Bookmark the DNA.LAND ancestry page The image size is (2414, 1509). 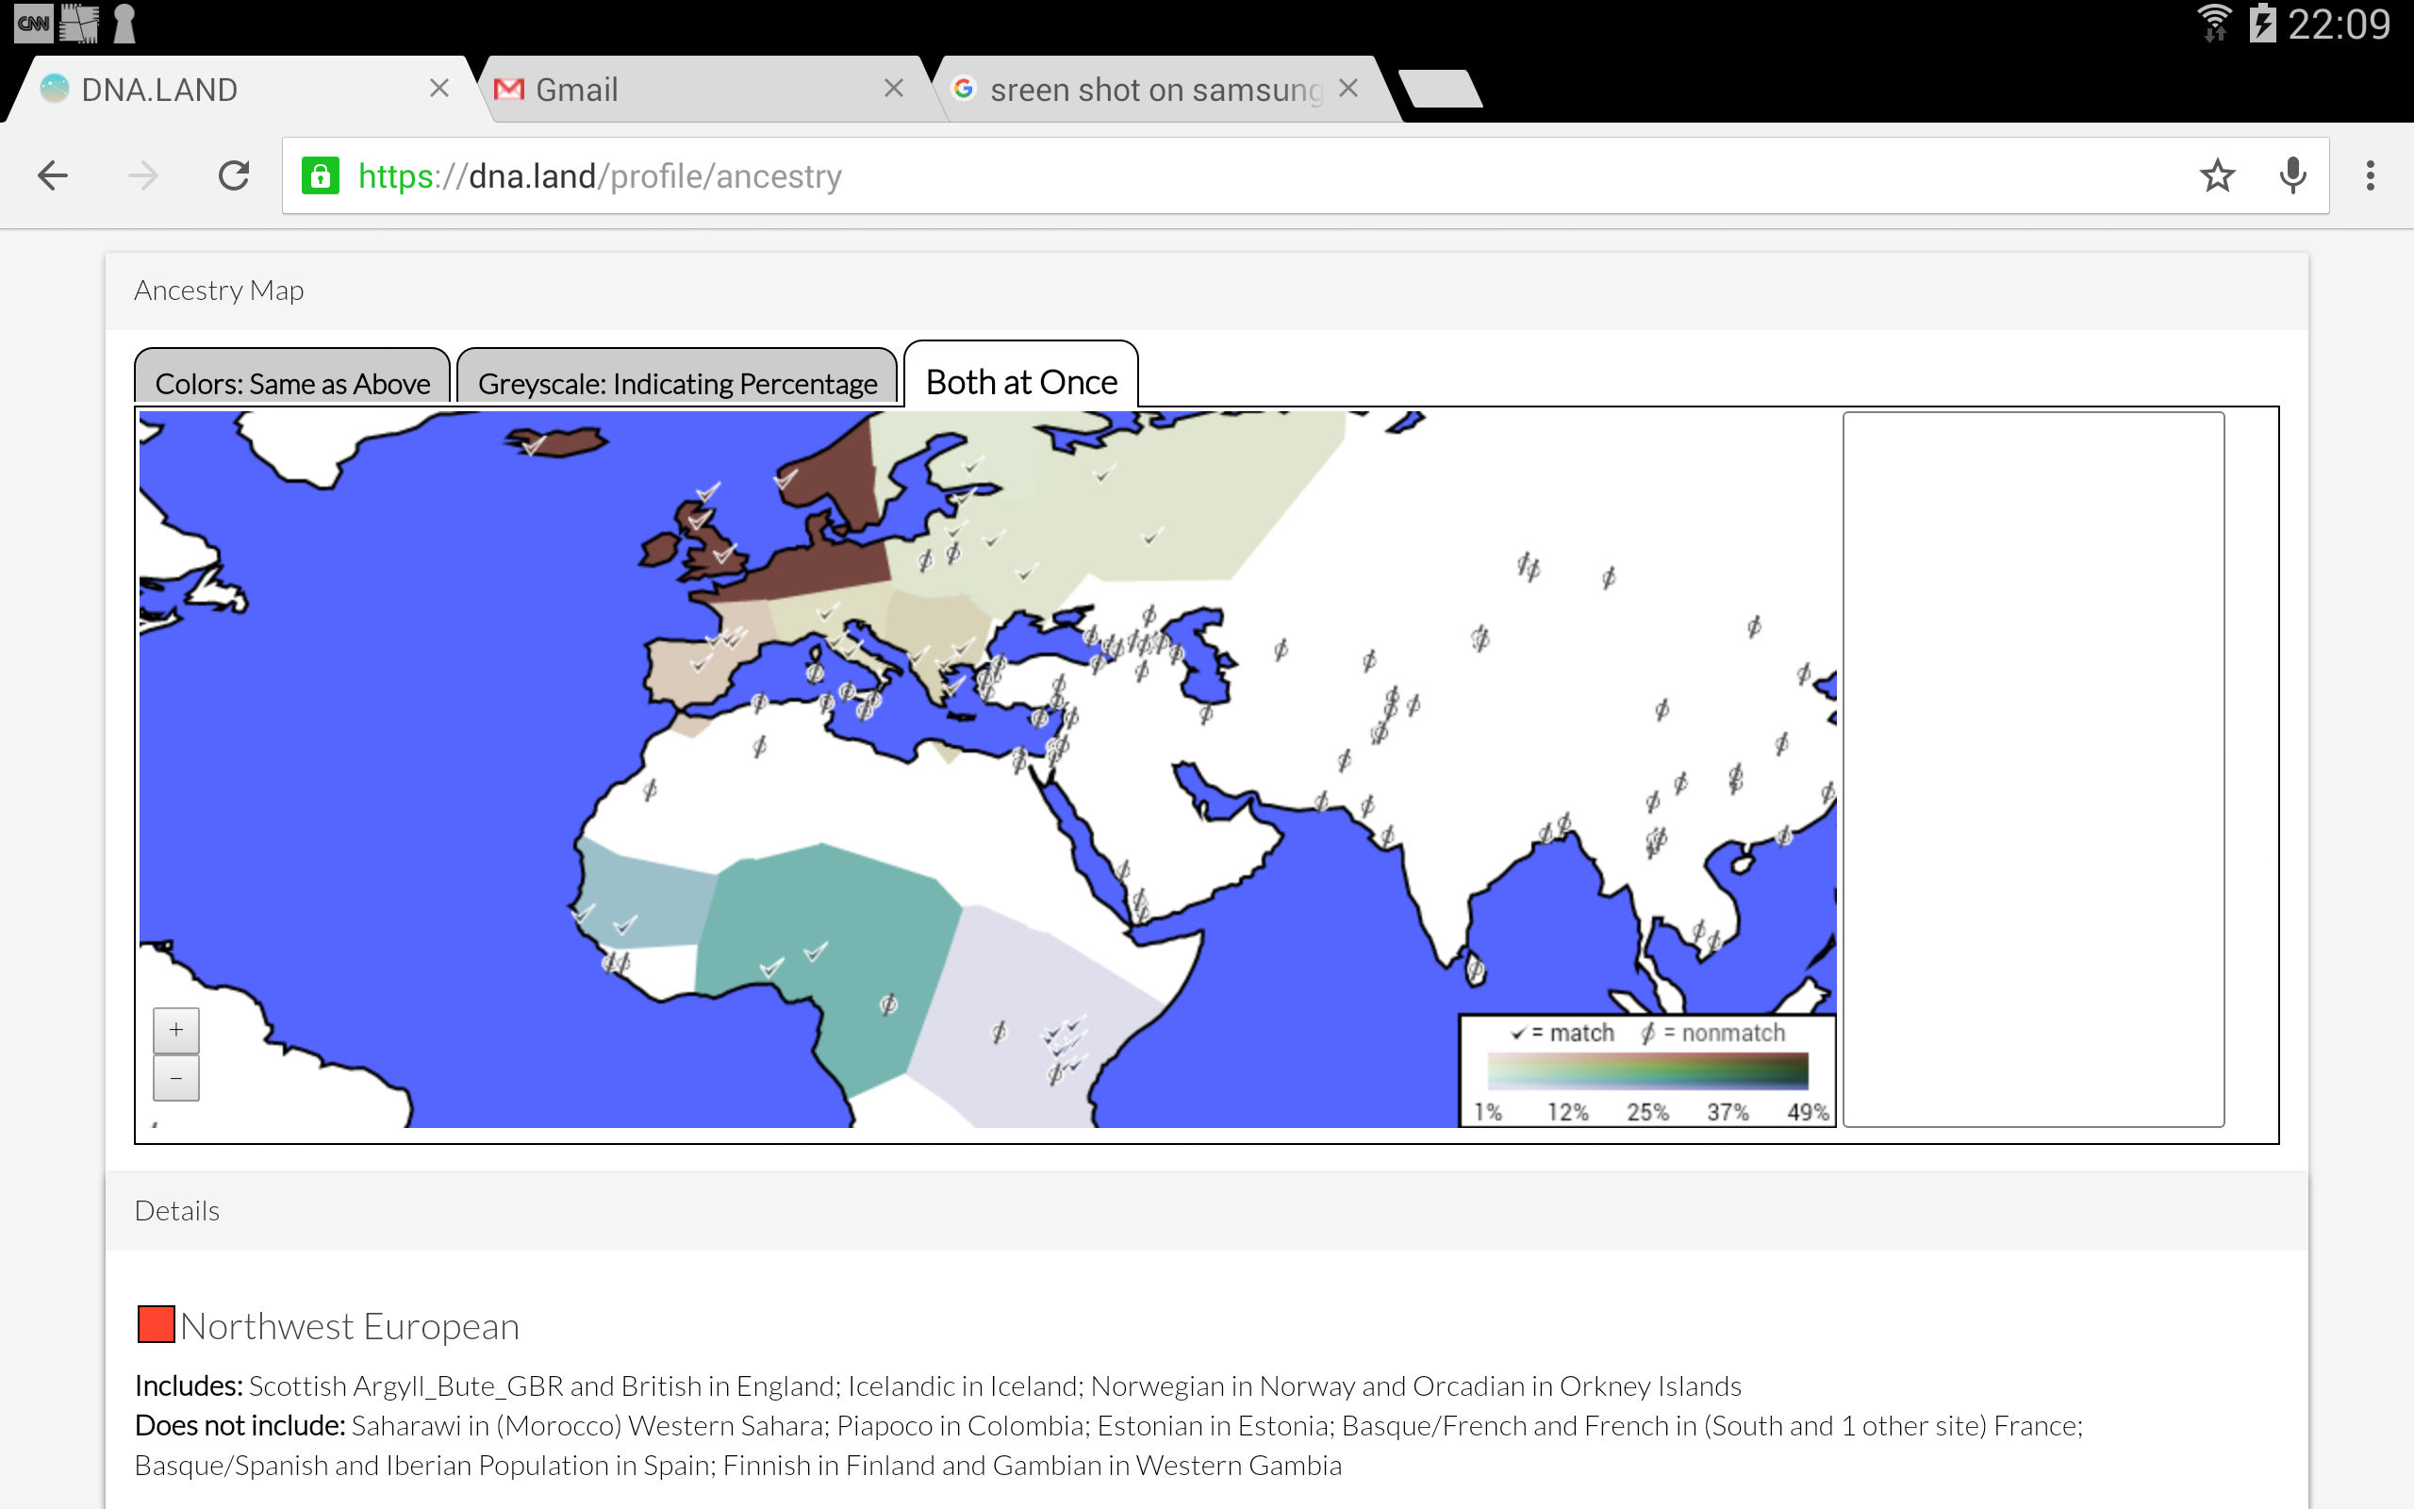coord(2218,175)
